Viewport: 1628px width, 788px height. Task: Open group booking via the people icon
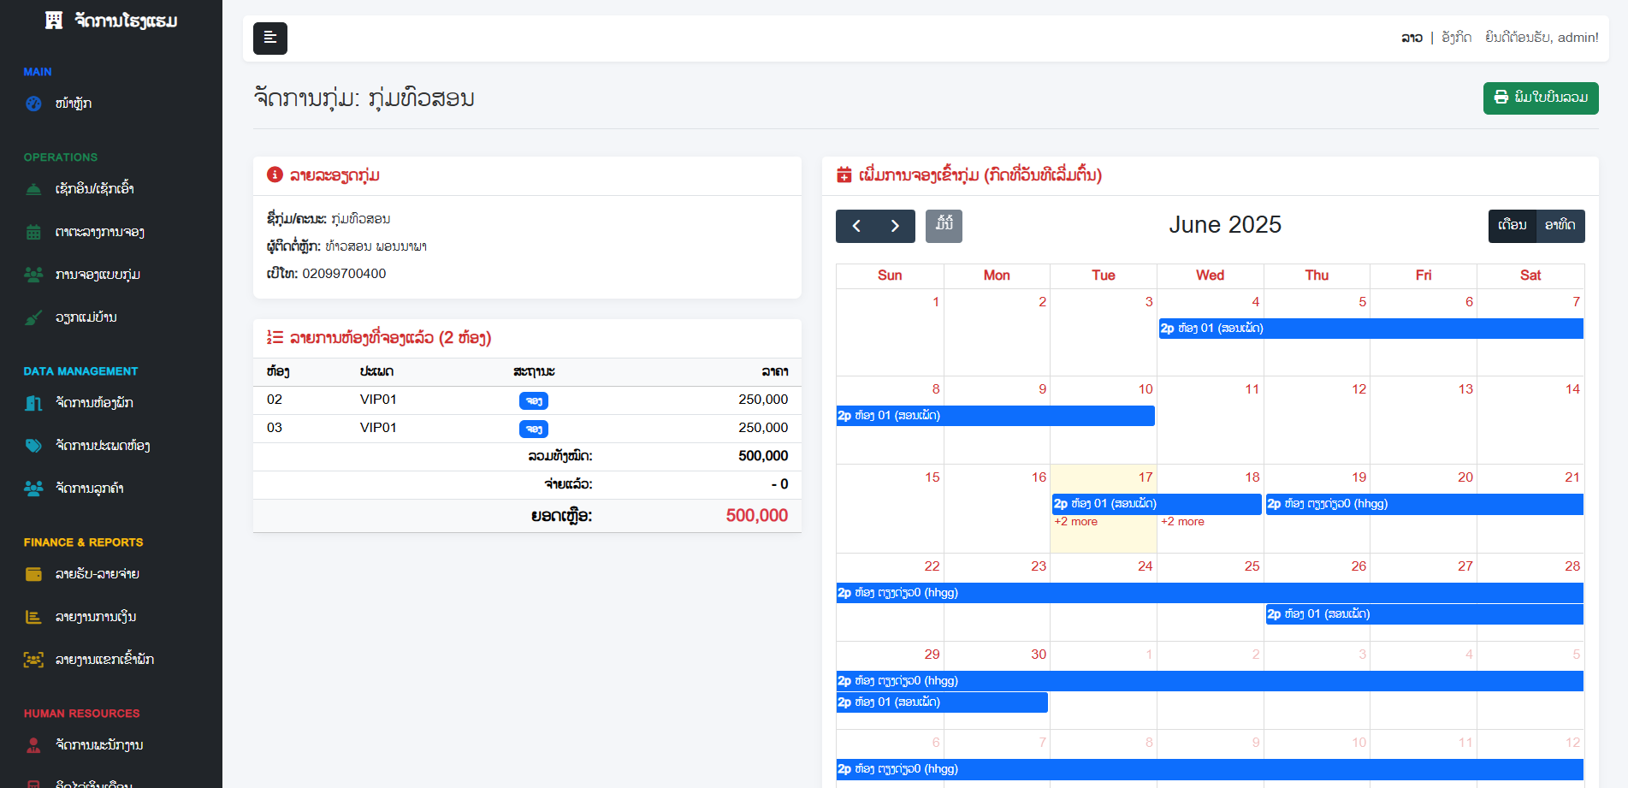(x=33, y=275)
